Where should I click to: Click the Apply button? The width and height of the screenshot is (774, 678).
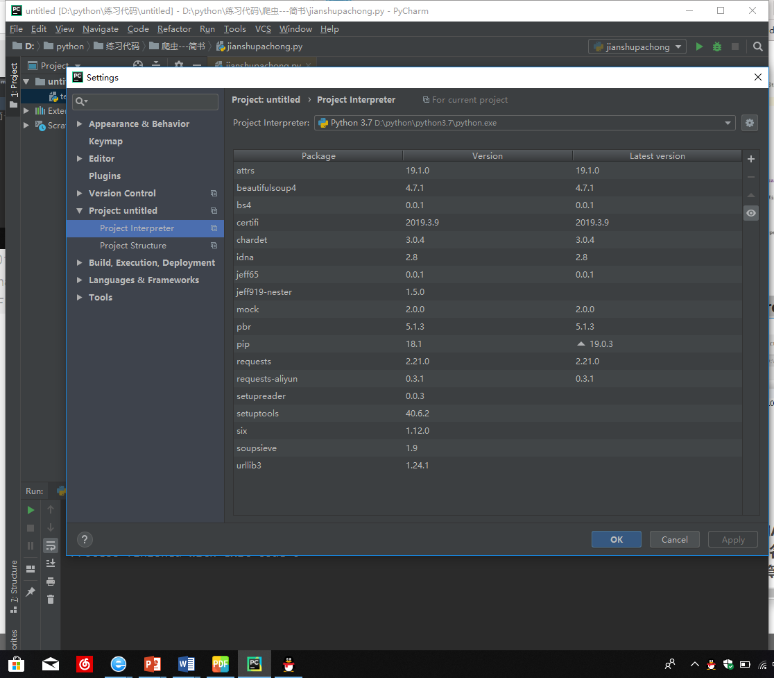coord(732,539)
